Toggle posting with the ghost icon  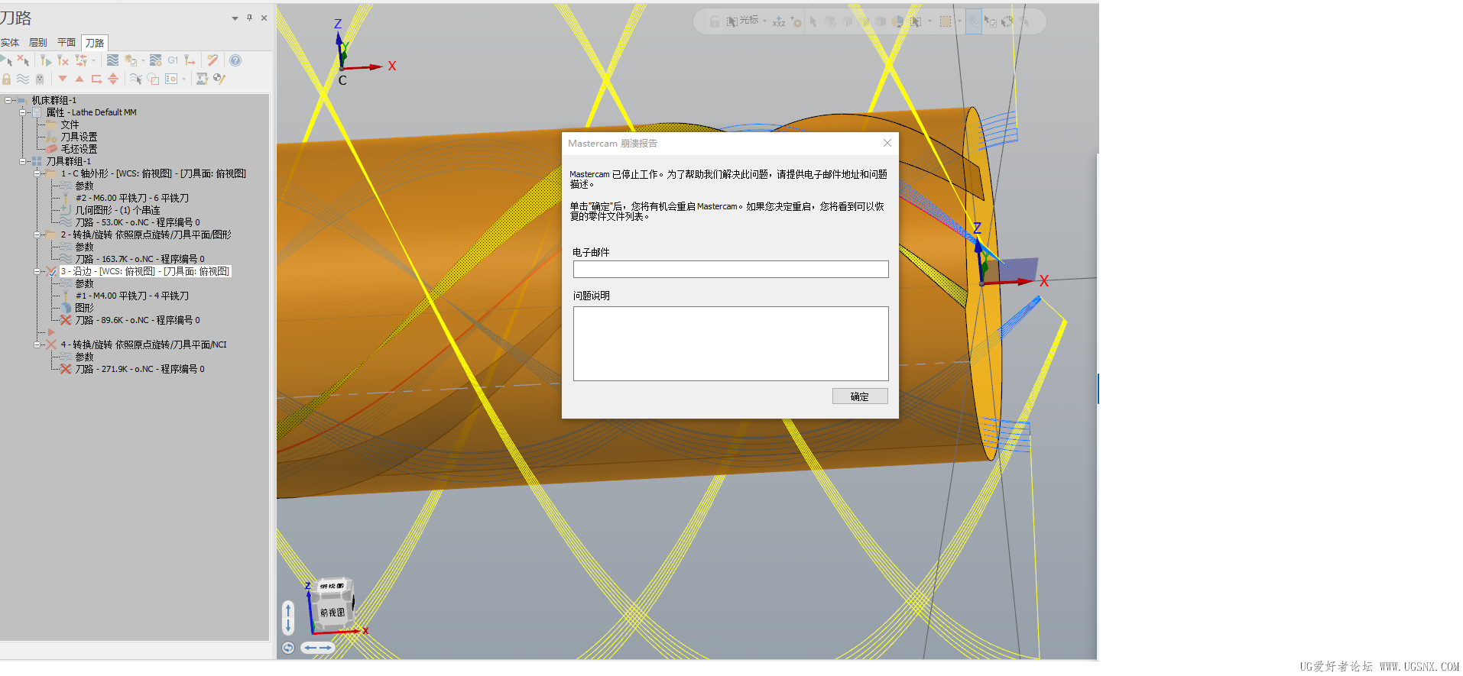point(40,79)
